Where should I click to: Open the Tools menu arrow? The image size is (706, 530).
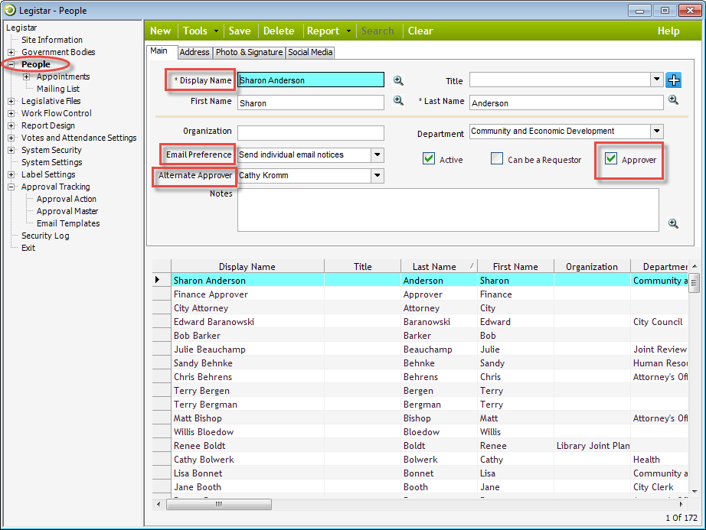216,31
